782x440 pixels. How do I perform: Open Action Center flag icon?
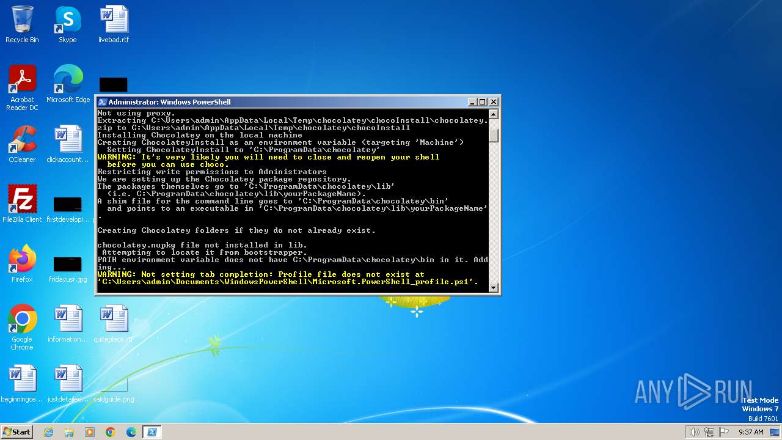(724, 432)
